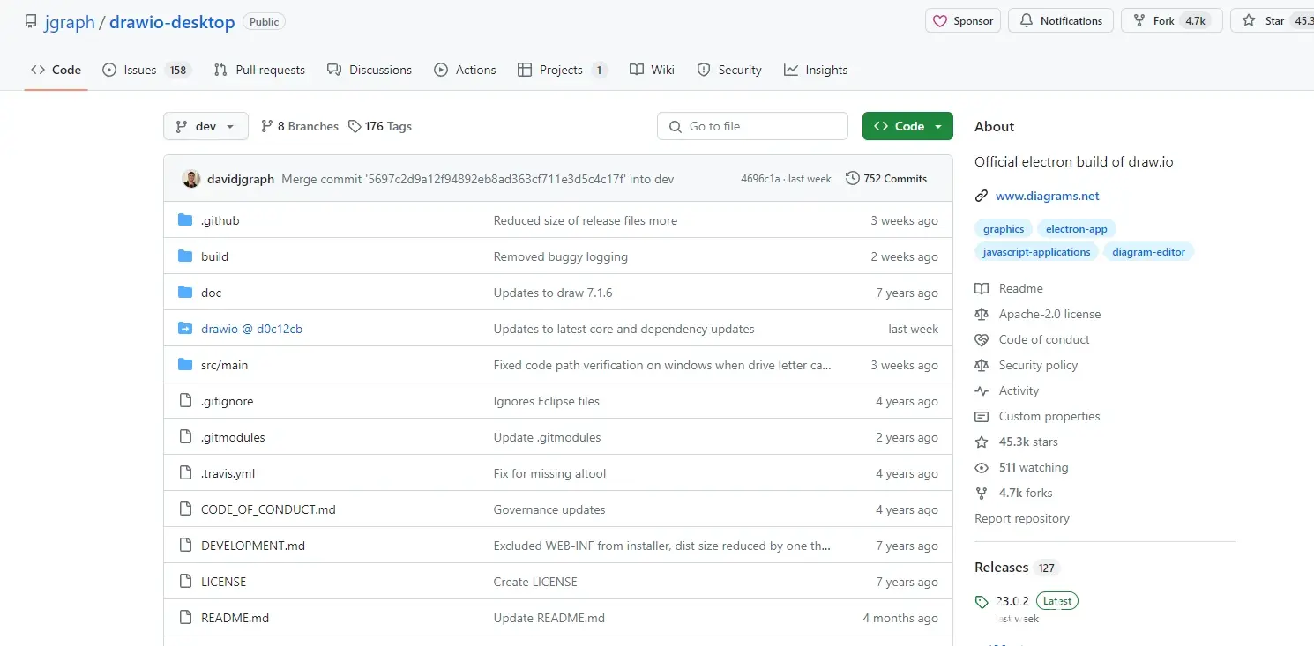Viewport: 1314px width, 646px height.
Task: Open the dev branch selector dropdown
Action: [205, 126]
